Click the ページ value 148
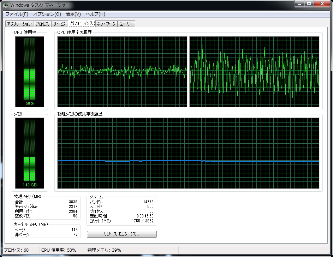The image size is (333, 257). [x=75, y=229]
